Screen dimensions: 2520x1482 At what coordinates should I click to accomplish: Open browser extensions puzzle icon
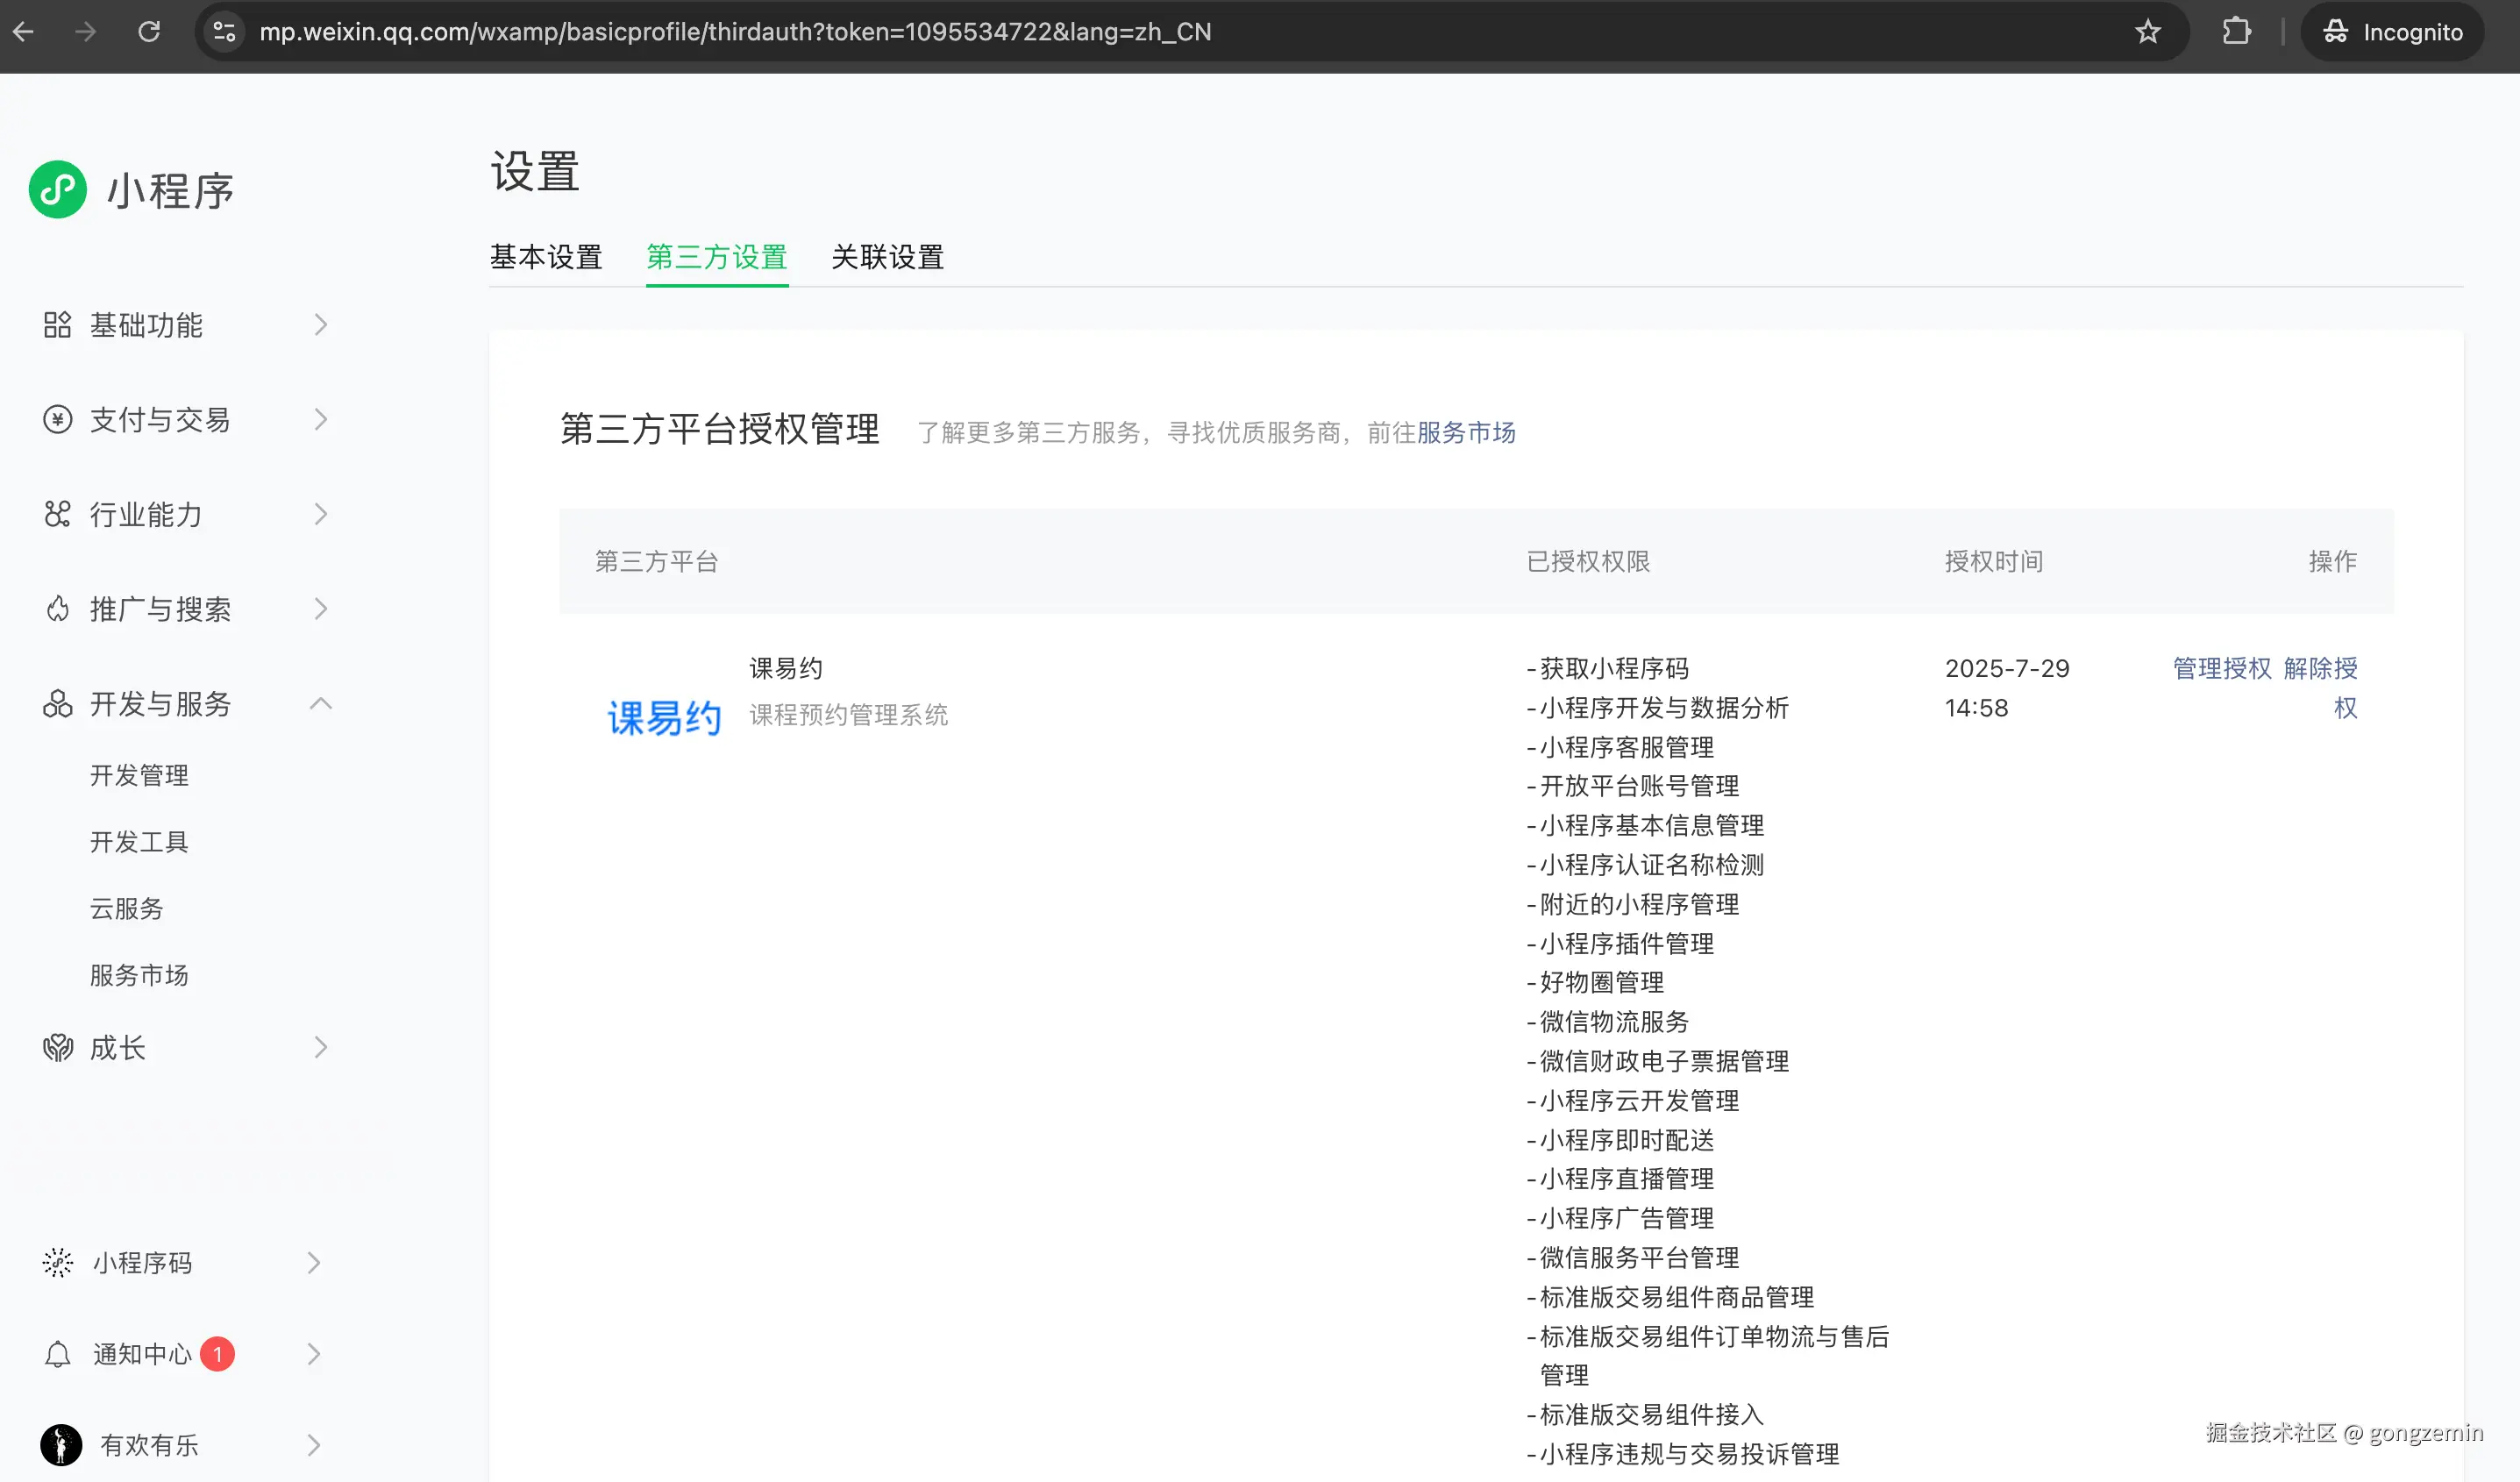pos(2236,32)
